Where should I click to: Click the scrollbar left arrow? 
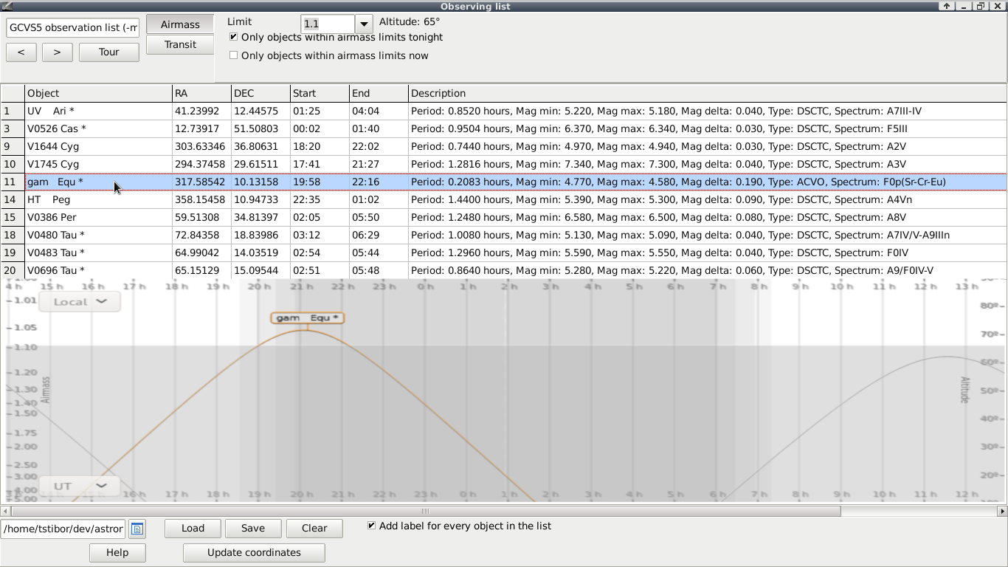[x=5, y=511]
